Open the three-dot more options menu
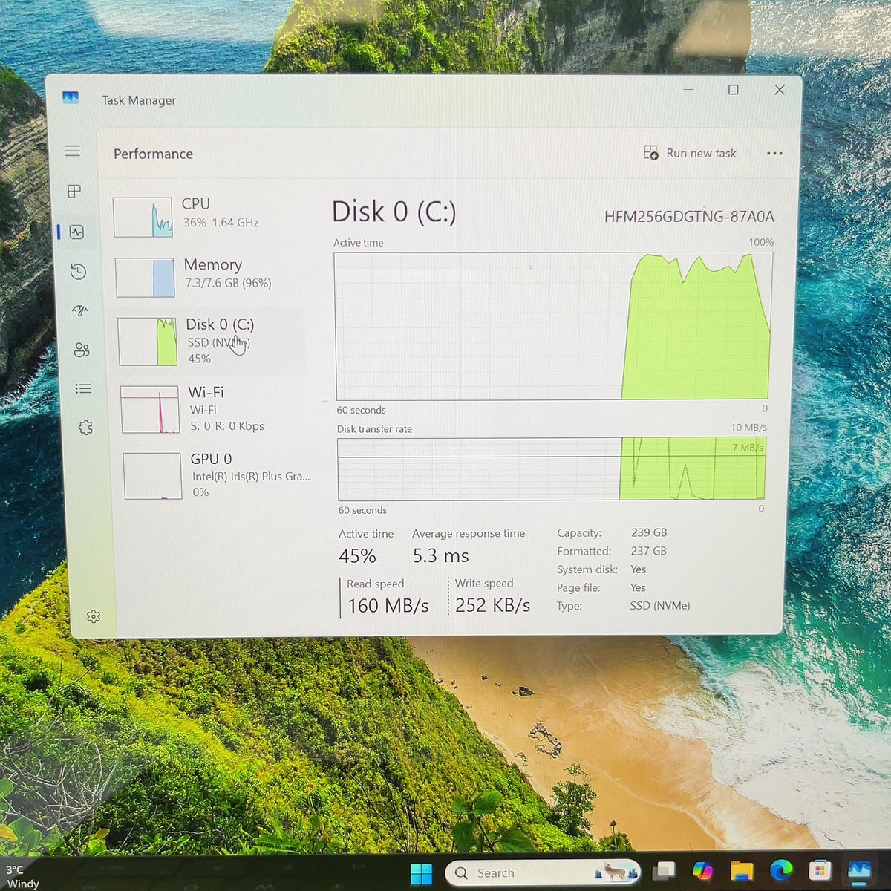 tap(774, 154)
